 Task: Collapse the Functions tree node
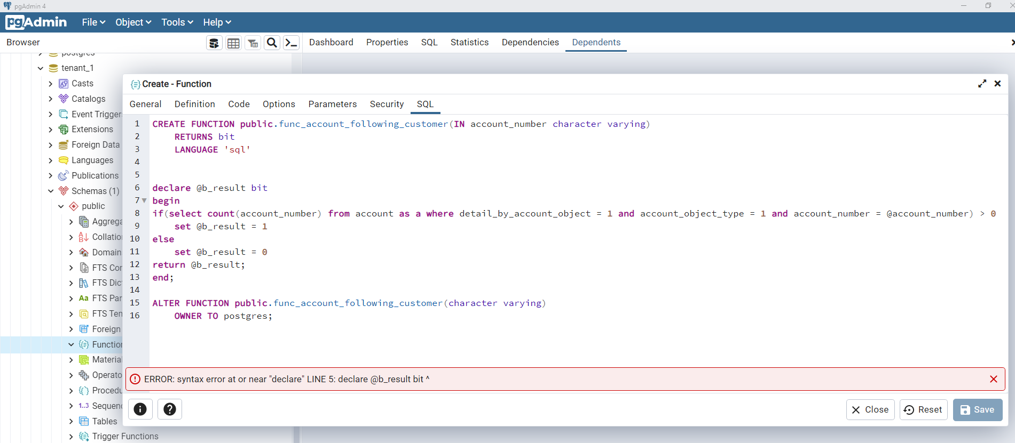coord(71,344)
